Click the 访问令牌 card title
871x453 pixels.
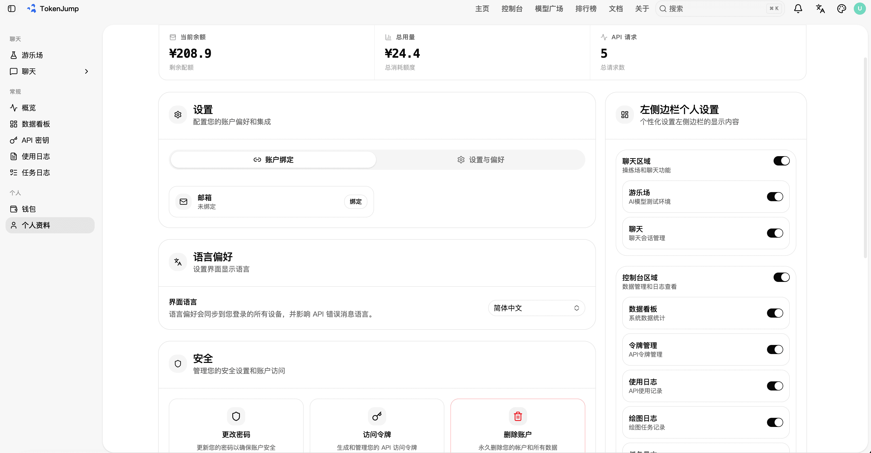[x=377, y=435]
